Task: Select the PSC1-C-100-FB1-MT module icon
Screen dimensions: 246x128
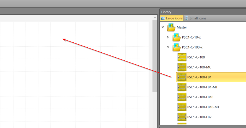Action: coord(182,87)
